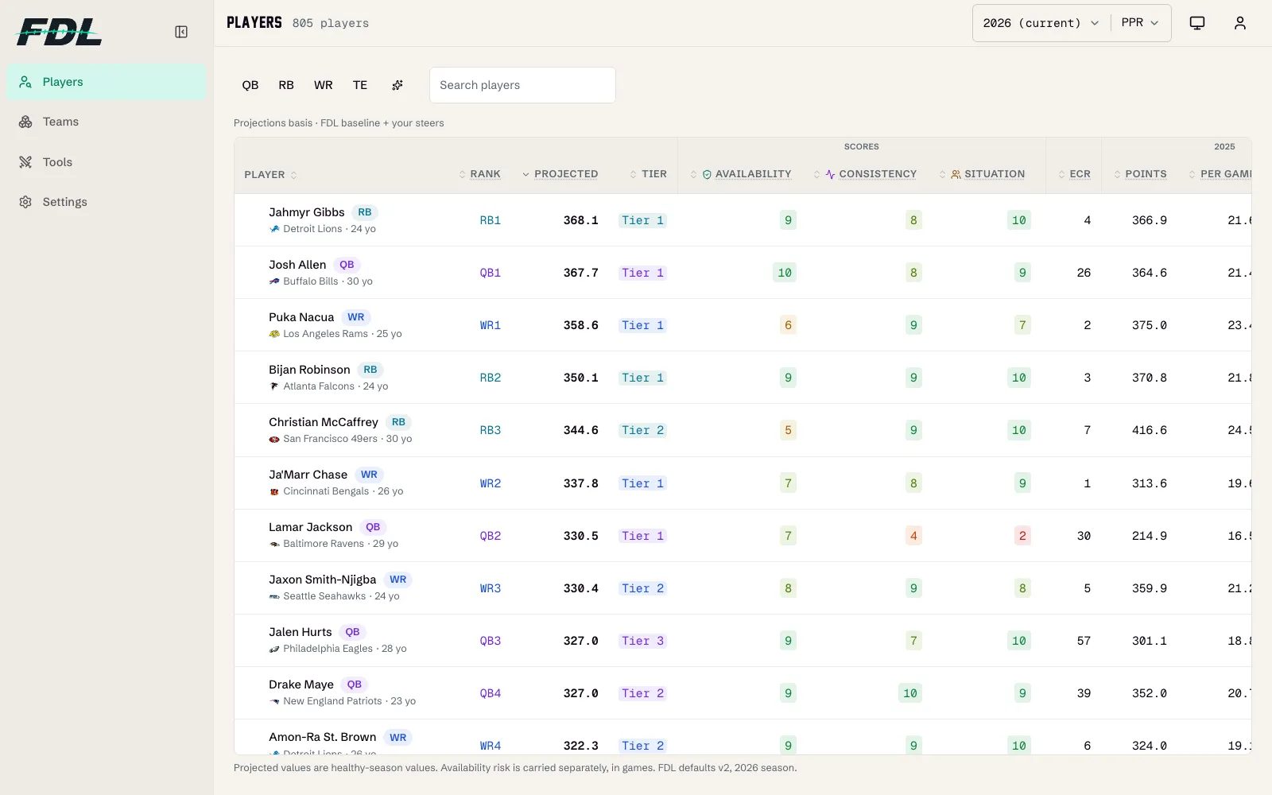Open the Settings gear icon
The image size is (1272, 795).
tap(25, 202)
